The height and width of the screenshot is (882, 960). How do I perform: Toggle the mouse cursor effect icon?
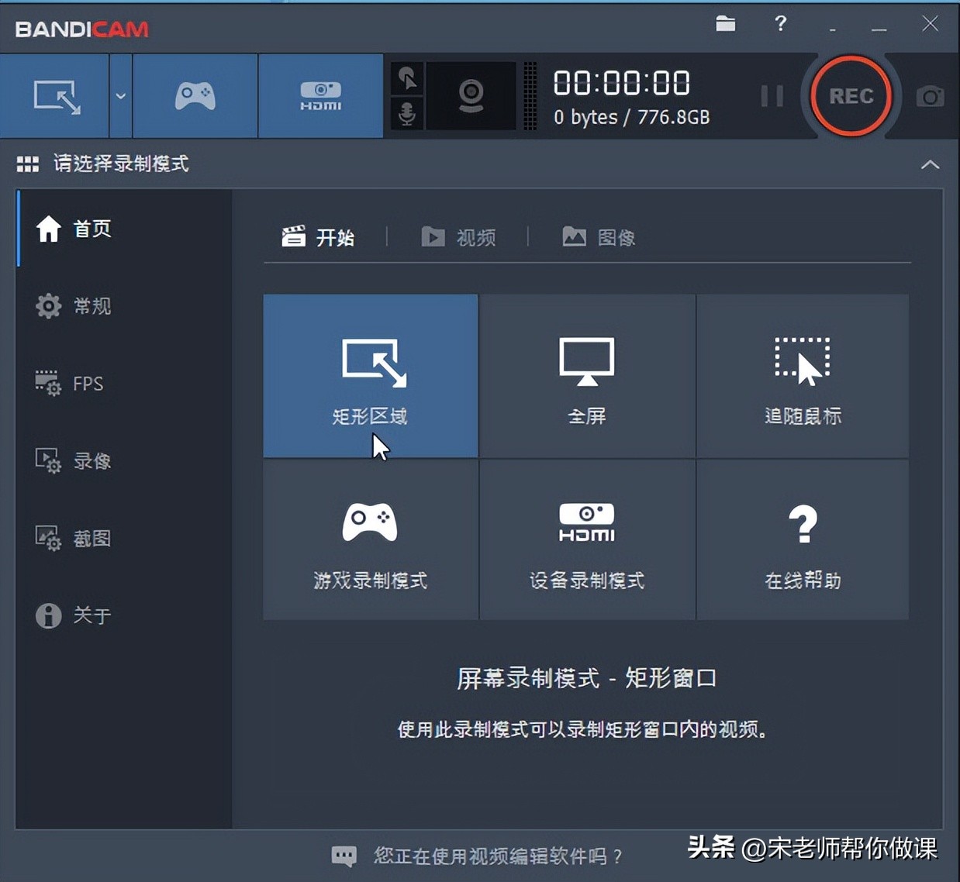click(x=407, y=78)
